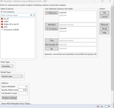The width and height of the screenshot is (114, 108).
Task: Click the white square icon in status bar
Action: pyautogui.click(x=106, y=107)
